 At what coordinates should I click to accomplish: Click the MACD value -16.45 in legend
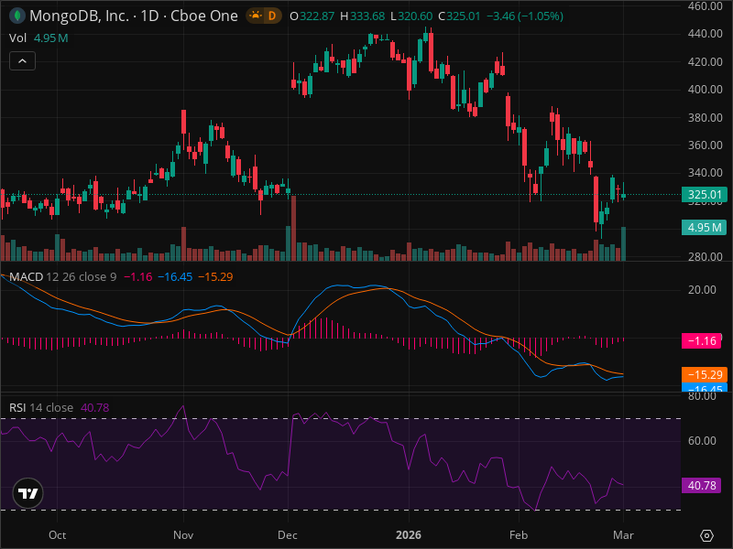point(175,277)
